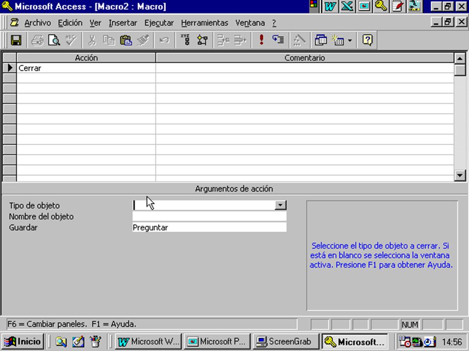
Task: Click the last Office shortcut bar icon before the window buttons
Action: 415,6
